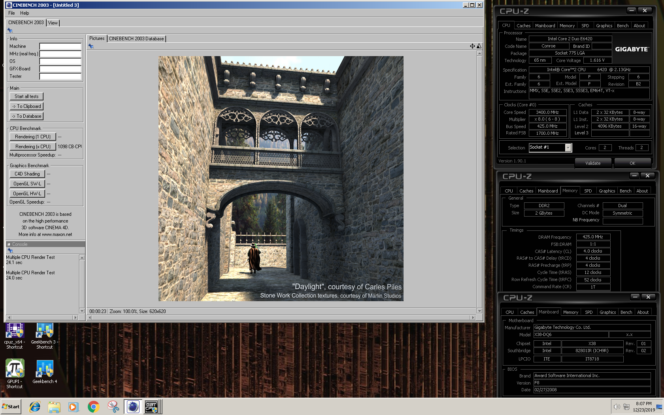Click the move arrows icon above picture

[472, 46]
